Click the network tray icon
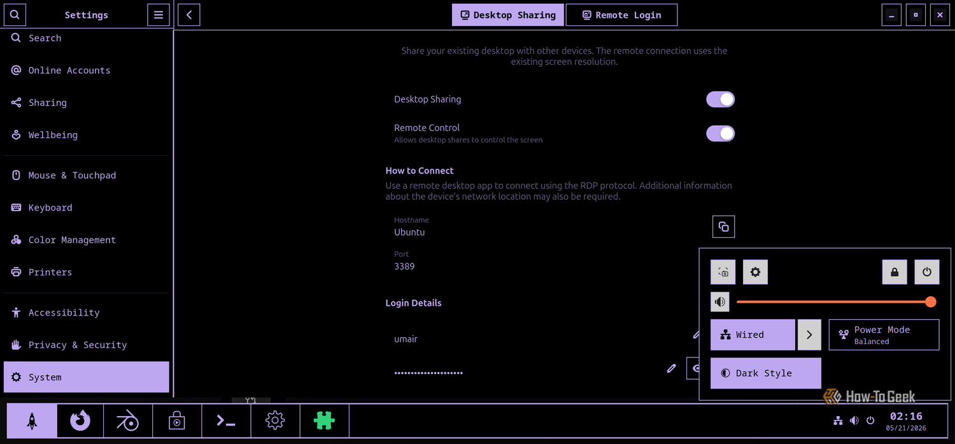 coord(838,420)
